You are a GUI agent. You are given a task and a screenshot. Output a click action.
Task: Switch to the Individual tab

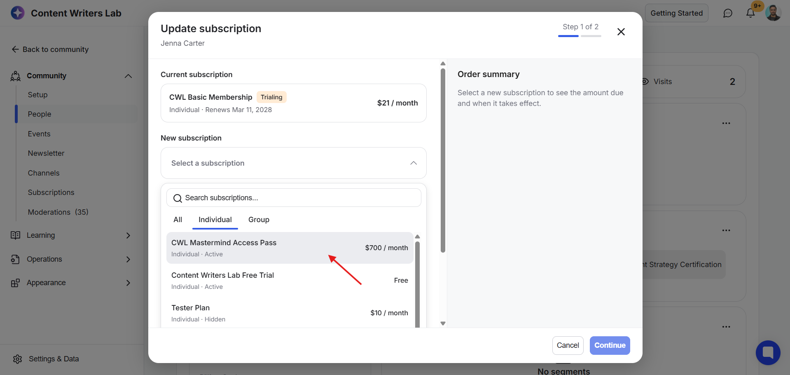point(215,220)
